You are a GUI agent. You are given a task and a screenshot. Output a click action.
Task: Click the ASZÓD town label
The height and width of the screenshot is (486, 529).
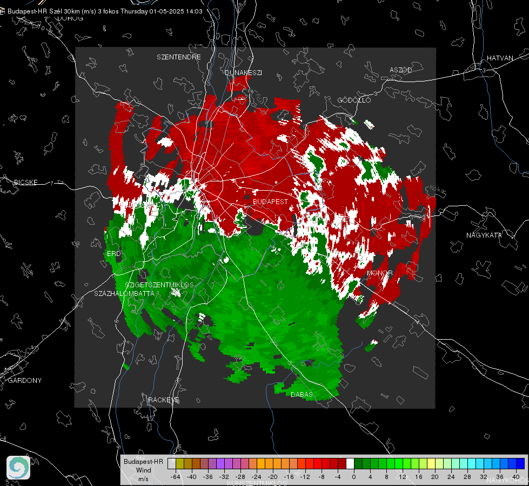(401, 70)
